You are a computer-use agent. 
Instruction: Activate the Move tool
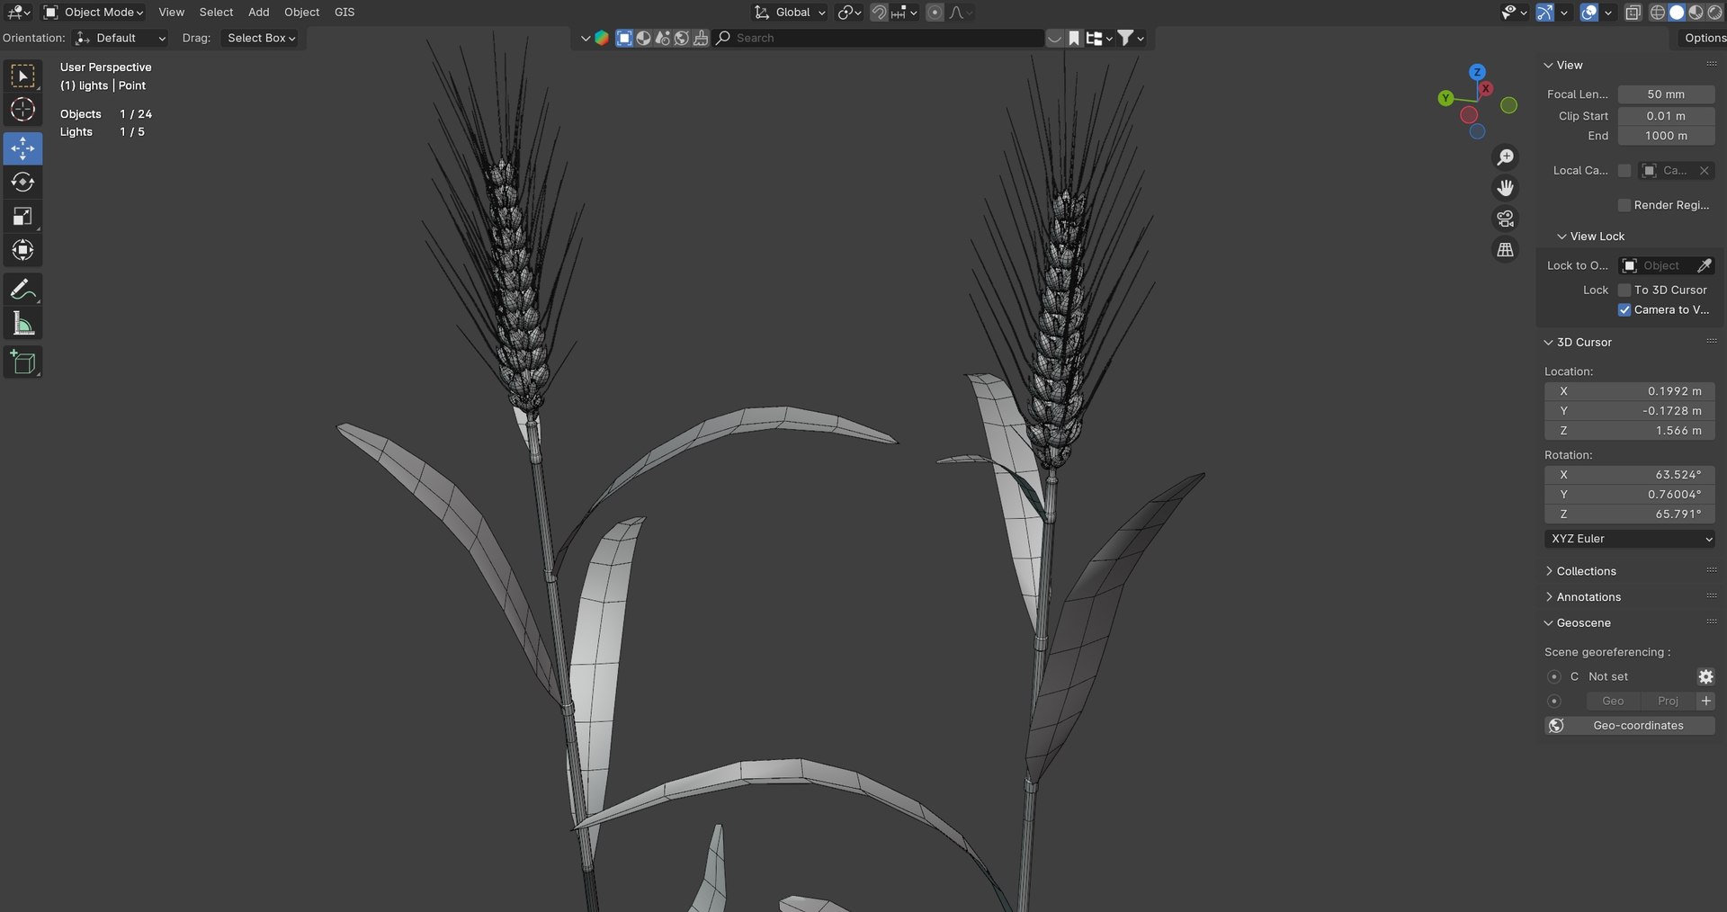[x=22, y=148]
